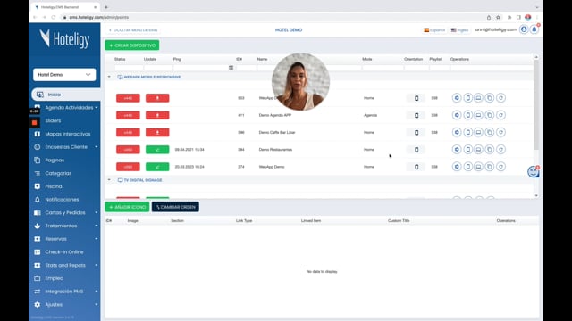Click the Status column header
Screen dimensions: 572x321
pyautogui.click(x=120, y=59)
